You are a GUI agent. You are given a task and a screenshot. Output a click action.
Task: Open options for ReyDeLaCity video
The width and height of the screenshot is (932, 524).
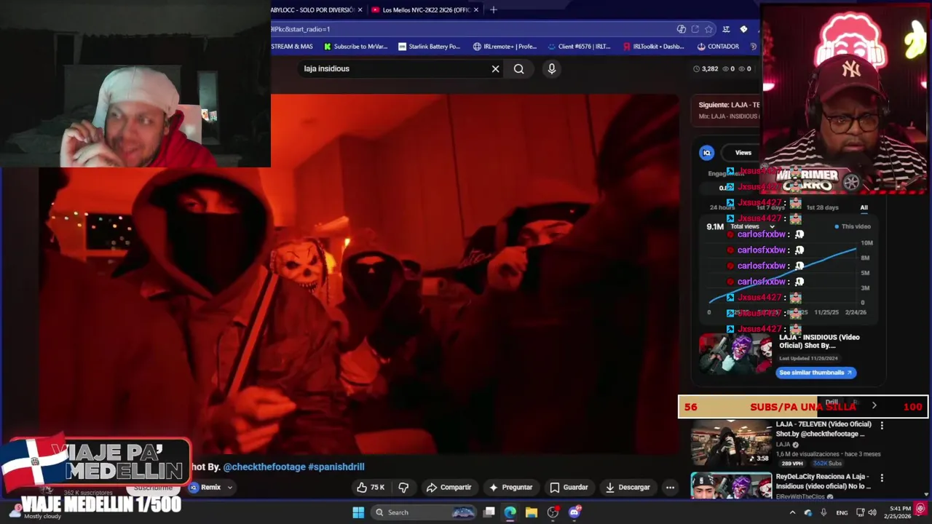point(882,478)
